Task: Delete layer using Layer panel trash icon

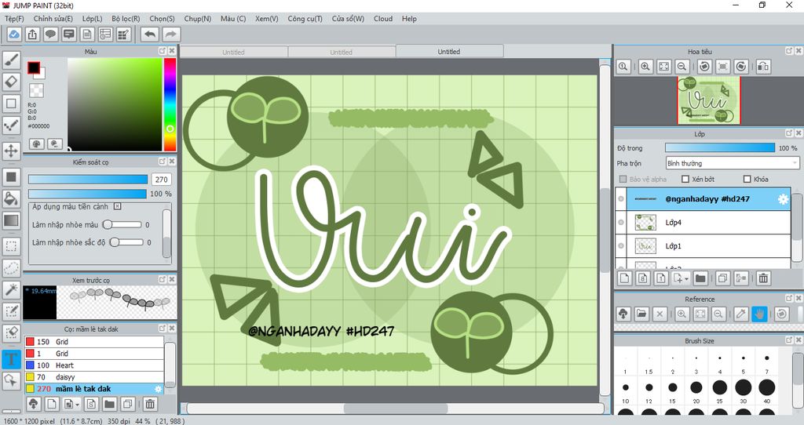Action: coord(763,278)
